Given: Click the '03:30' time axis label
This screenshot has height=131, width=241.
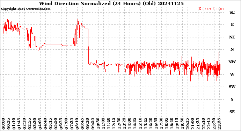Looking at the screenshot, I should coord(35,124).
